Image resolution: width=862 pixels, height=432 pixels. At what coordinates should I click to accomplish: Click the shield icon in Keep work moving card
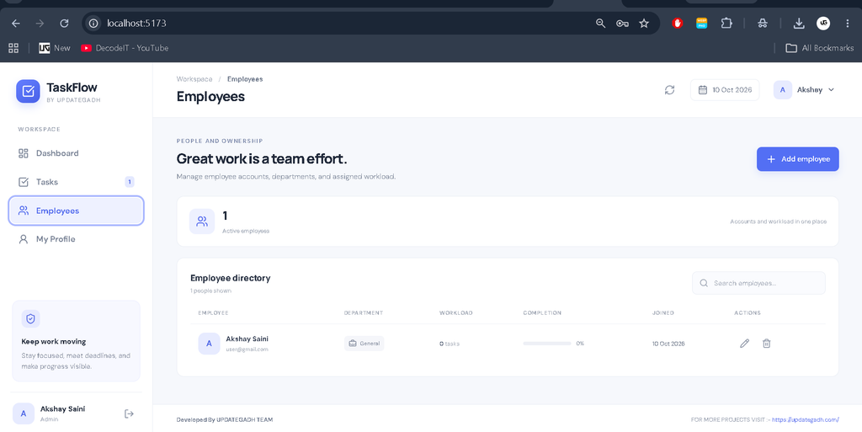(31, 319)
